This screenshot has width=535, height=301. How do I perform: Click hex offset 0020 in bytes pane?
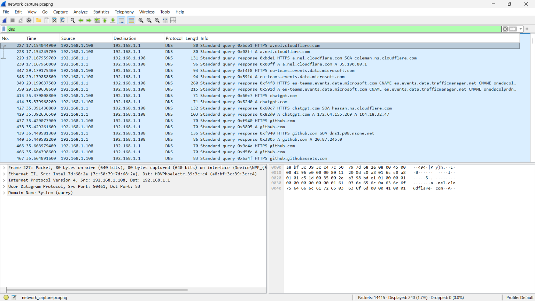276,178
